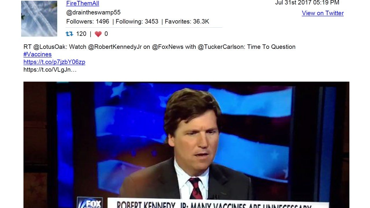Click the RT @LotusOak tweet text
Viewport: 370px width, 208px height.
click(159, 47)
